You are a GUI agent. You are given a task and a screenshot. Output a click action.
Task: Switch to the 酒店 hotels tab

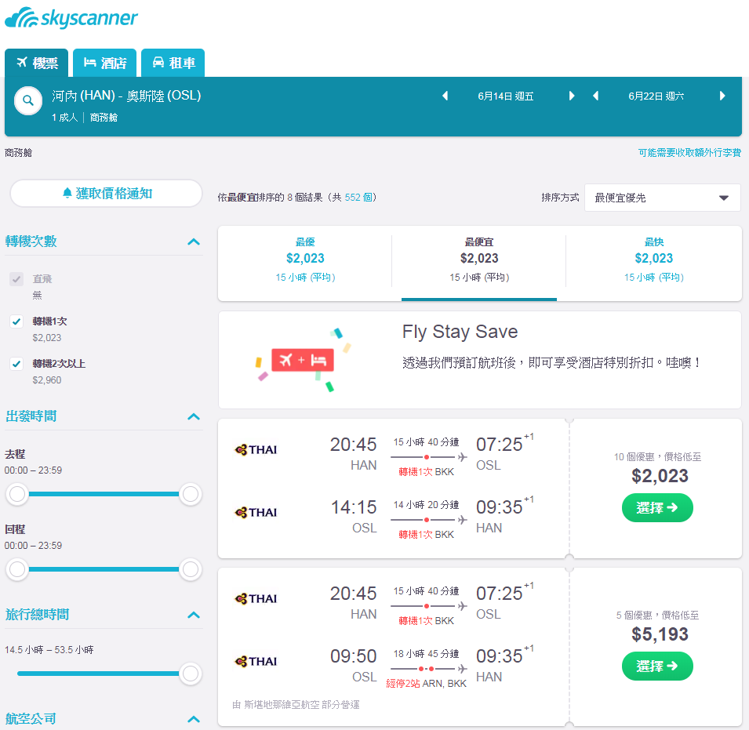[104, 63]
